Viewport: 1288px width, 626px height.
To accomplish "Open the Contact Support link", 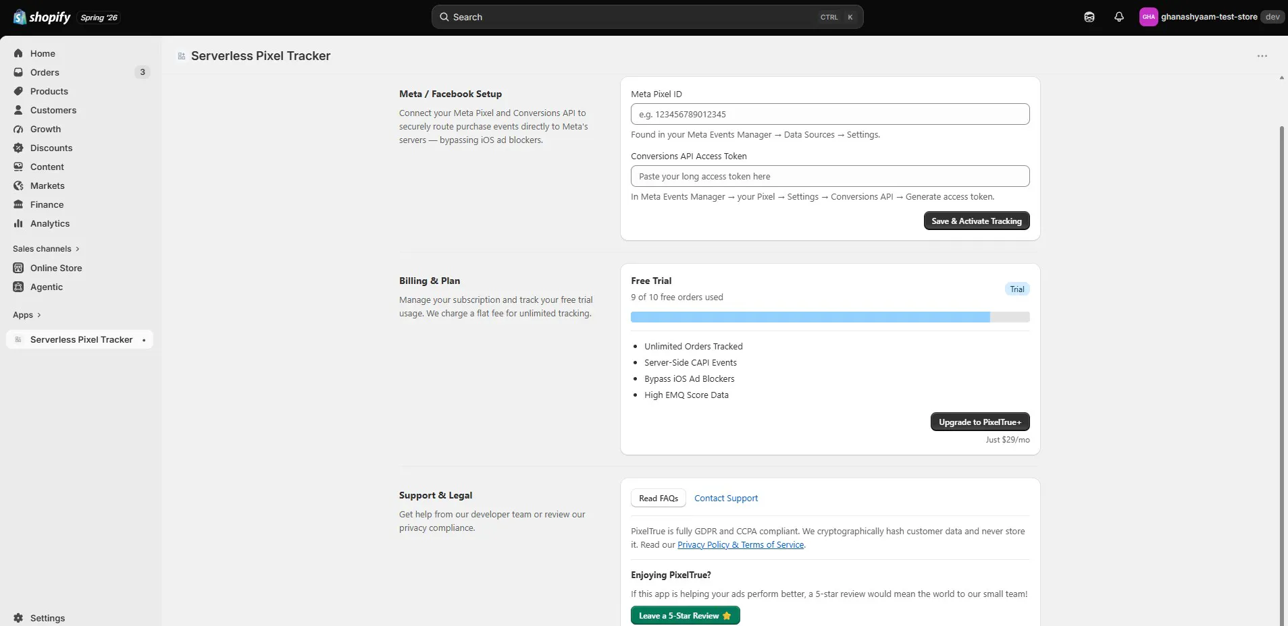I will click(x=726, y=498).
